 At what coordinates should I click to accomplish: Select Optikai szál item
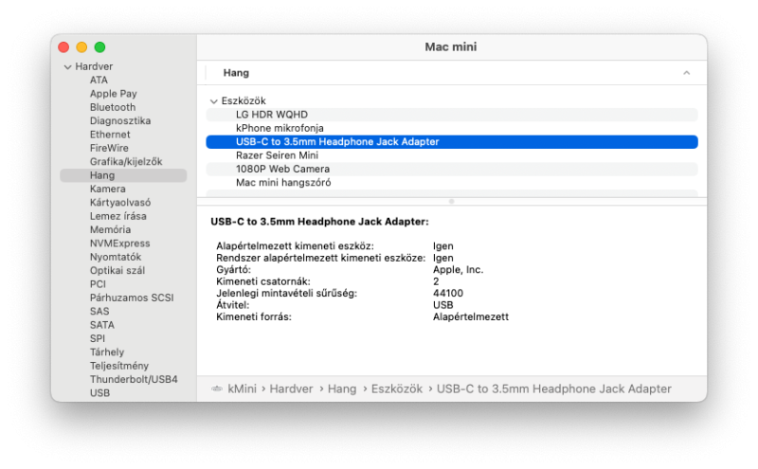click(117, 270)
